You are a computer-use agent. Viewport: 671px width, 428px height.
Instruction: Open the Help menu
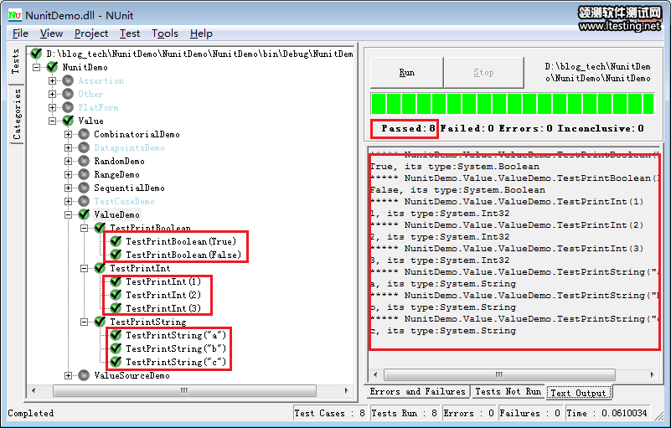point(201,34)
